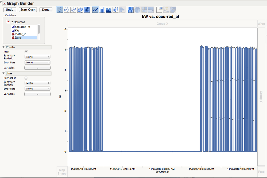Click the y-axis value 3
Screen dimensions: 267x178
coord(65,90)
